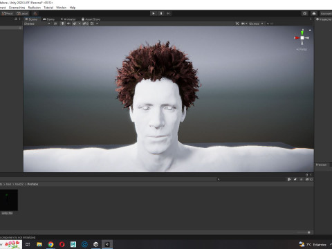332x249 pixels.
Task: Open the Account dropdown
Action: (x=326, y=13)
